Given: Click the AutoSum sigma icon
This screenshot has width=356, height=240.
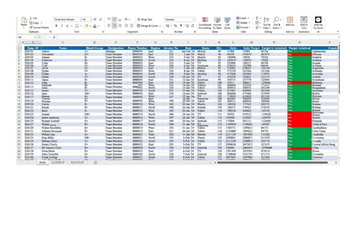Looking at the screenshot, I should point(257,18).
